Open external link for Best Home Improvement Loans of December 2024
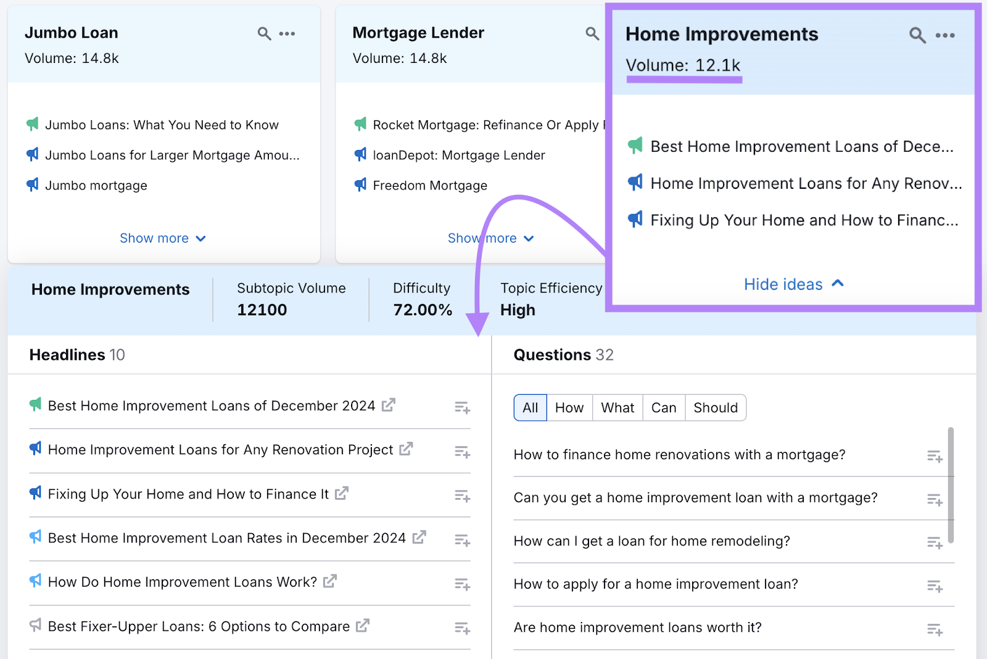The image size is (987, 659). pyautogui.click(x=388, y=405)
